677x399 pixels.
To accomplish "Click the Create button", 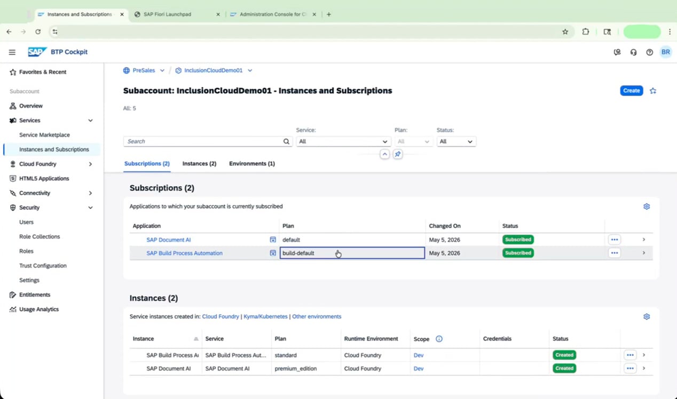I will pos(631,91).
